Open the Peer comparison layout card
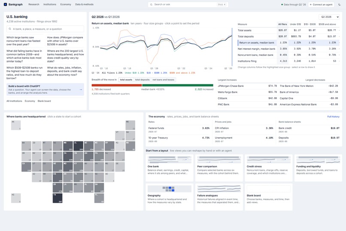The height and width of the screenshot is (231, 346). click(219, 168)
